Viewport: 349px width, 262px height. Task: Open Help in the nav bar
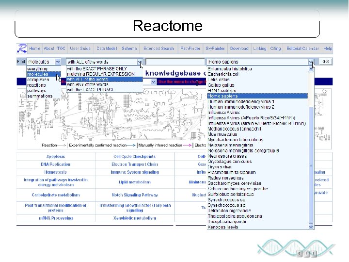[328, 49]
